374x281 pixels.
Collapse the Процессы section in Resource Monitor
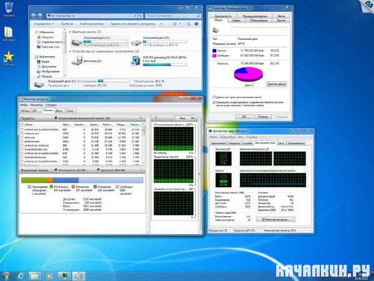point(141,118)
